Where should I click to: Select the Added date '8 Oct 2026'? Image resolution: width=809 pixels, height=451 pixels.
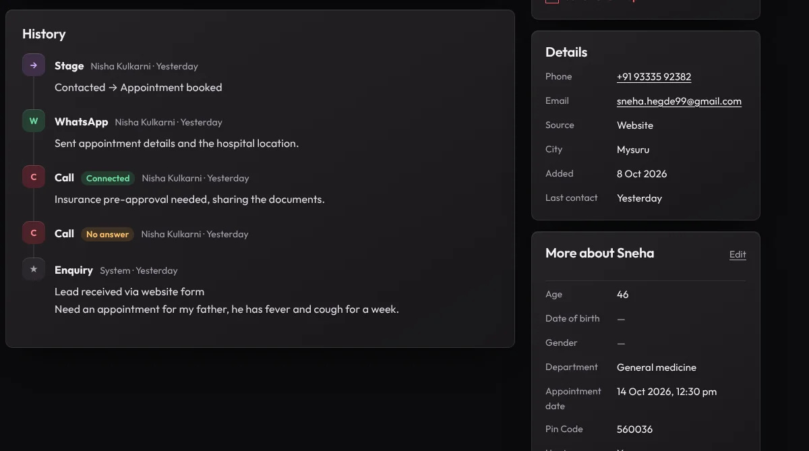[642, 174]
